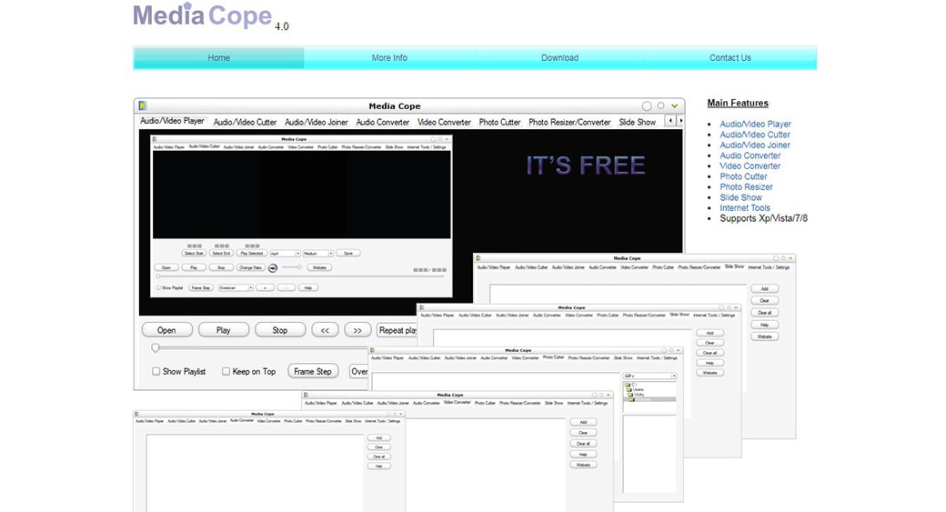Click app icon in main Media Cope title bar
This screenshot has width=946, height=512.
pyautogui.click(x=143, y=106)
